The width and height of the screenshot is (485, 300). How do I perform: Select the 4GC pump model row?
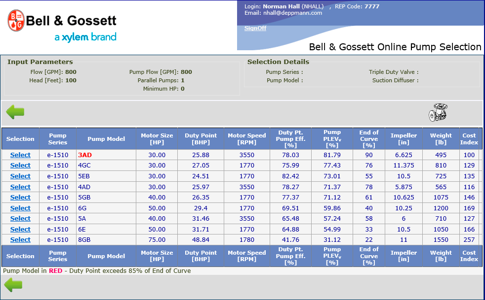point(20,166)
